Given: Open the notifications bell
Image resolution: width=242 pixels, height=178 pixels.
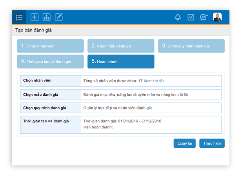Looking at the screenshot, I should 178,17.
